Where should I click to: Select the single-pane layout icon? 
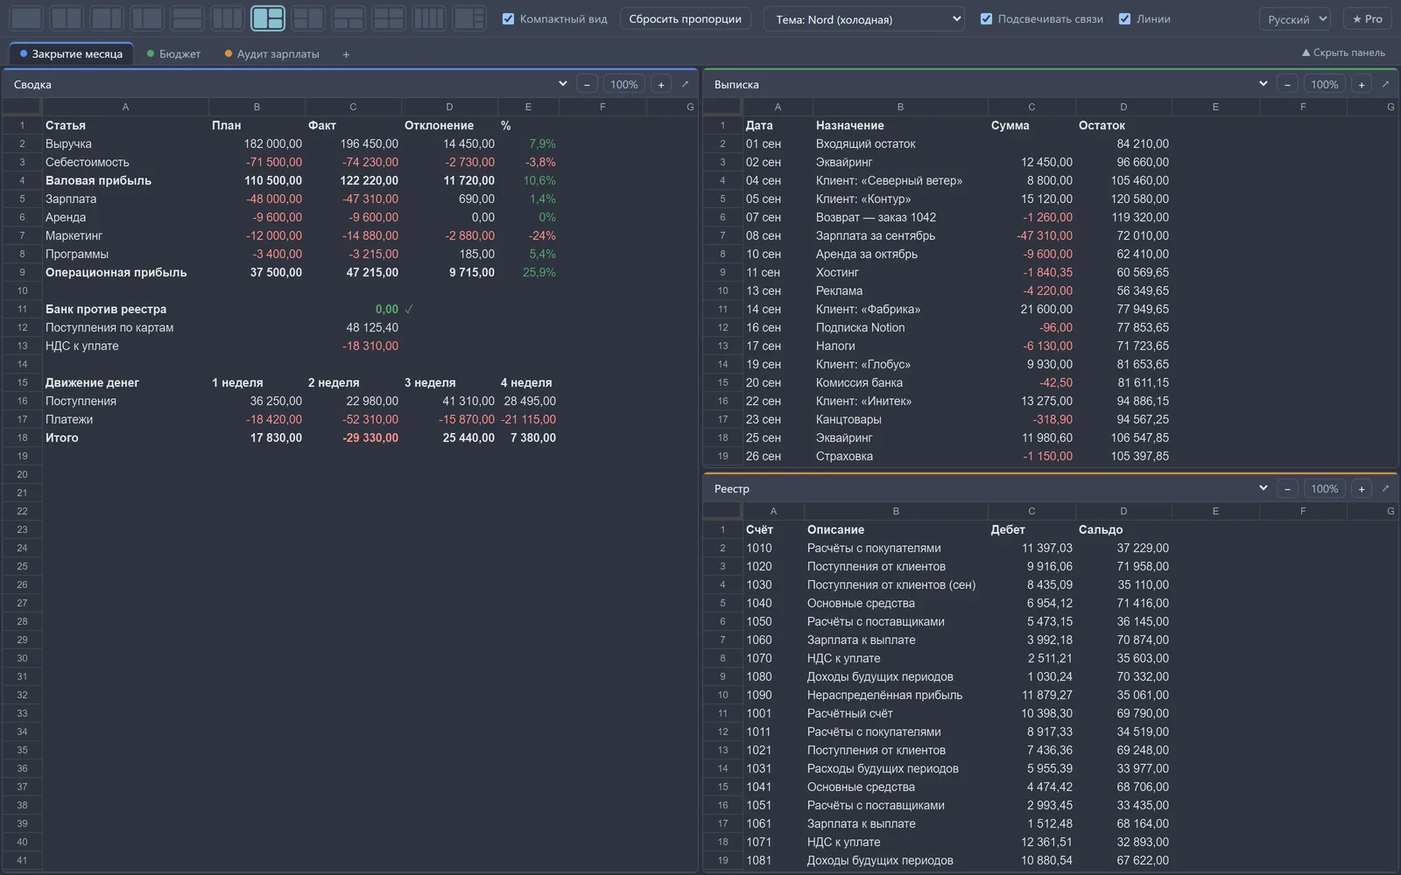tap(26, 18)
